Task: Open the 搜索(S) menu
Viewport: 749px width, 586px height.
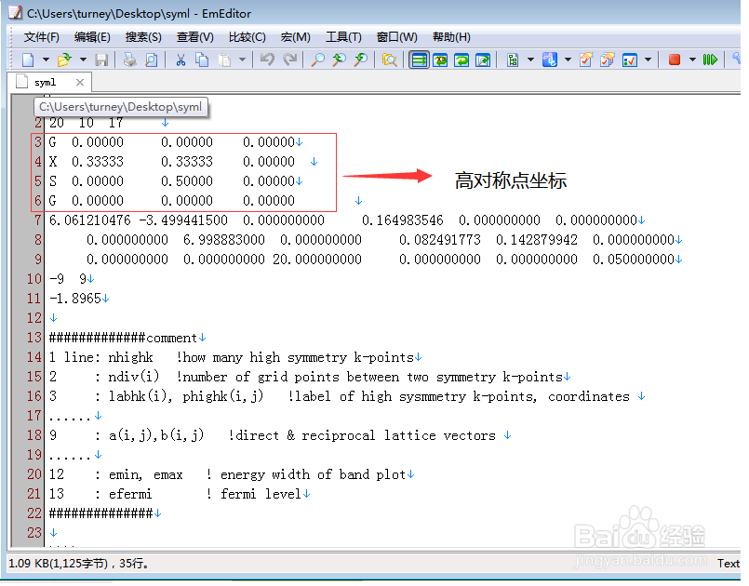Action: pyautogui.click(x=143, y=37)
